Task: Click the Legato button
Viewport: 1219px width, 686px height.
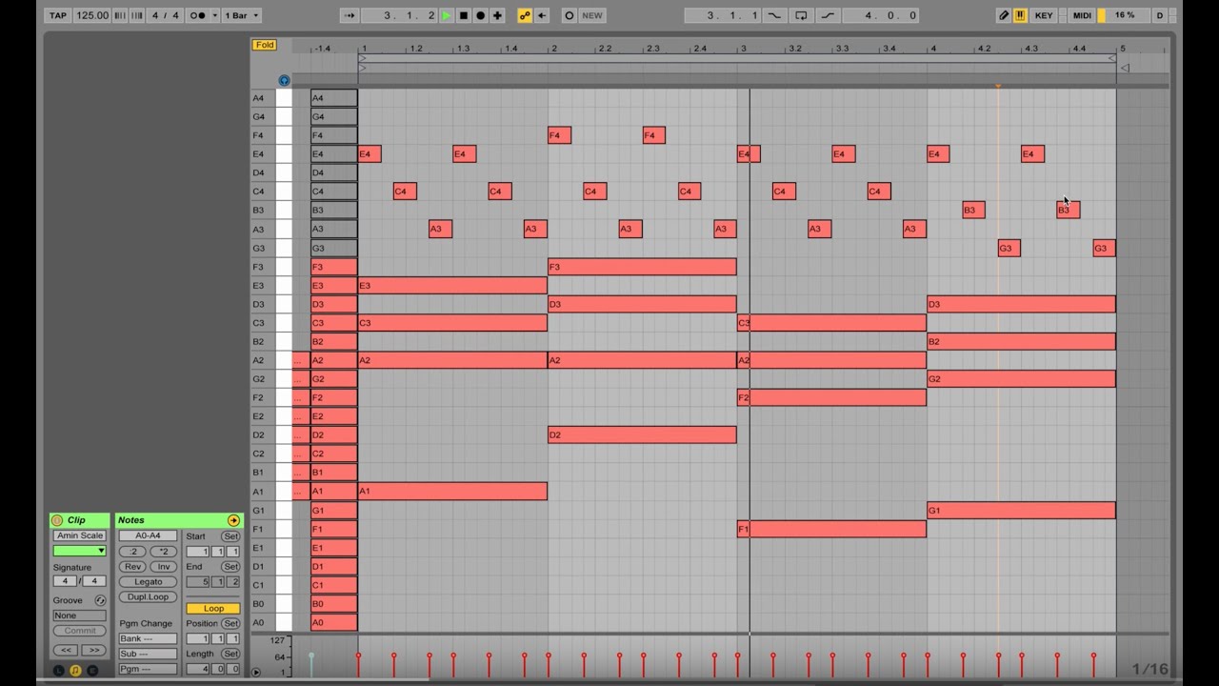Action: pyautogui.click(x=148, y=581)
